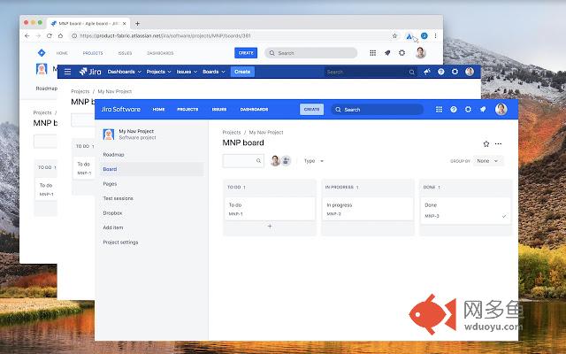Click the CREATE button in front Jira Software header
The height and width of the screenshot is (354, 566).
pyautogui.click(x=311, y=109)
